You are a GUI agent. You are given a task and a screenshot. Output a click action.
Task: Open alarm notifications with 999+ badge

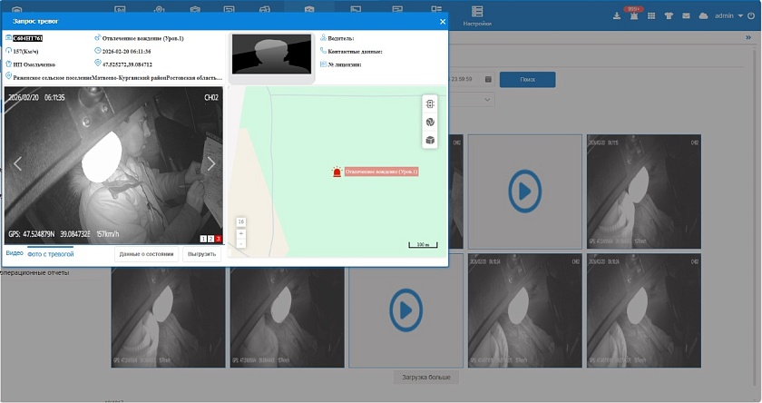coord(633,15)
